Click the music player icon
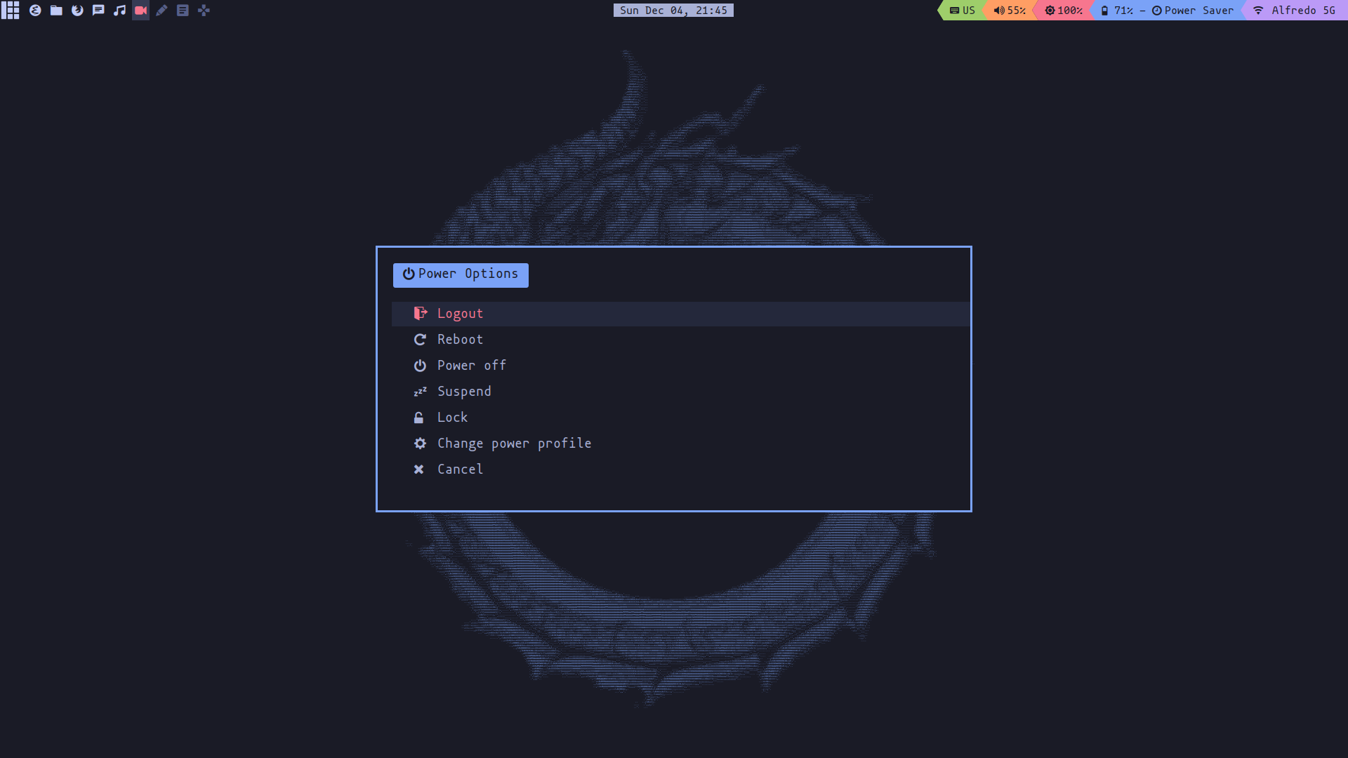The height and width of the screenshot is (758, 1348). click(x=119, y=11)
